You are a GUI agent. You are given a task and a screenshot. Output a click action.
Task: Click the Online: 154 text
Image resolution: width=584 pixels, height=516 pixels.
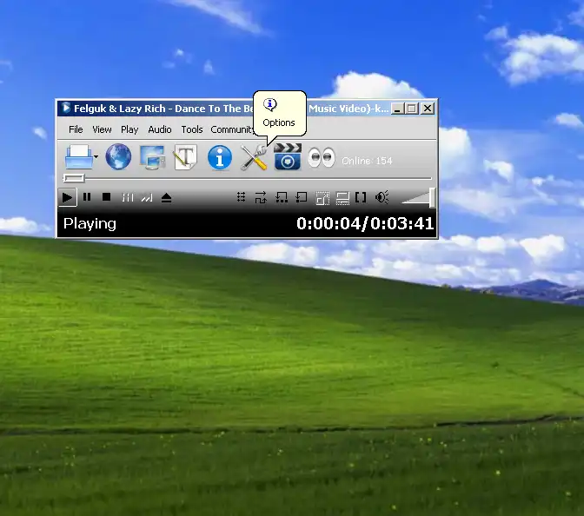(x=367, y=161)
